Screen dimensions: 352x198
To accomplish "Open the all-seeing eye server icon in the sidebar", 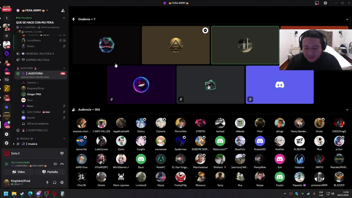I will (7, 116).
